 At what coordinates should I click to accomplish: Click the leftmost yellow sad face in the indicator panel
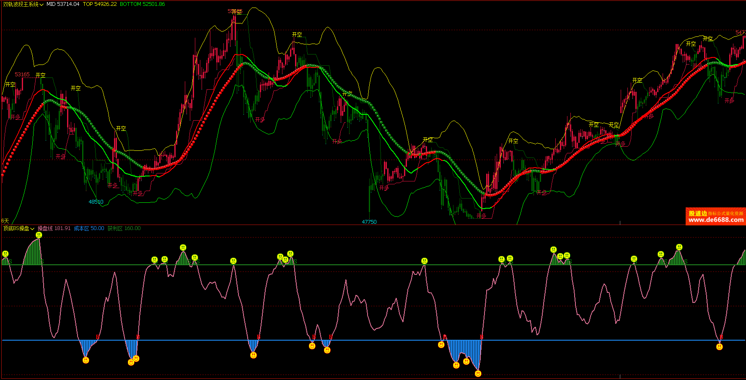coord(5,254)
